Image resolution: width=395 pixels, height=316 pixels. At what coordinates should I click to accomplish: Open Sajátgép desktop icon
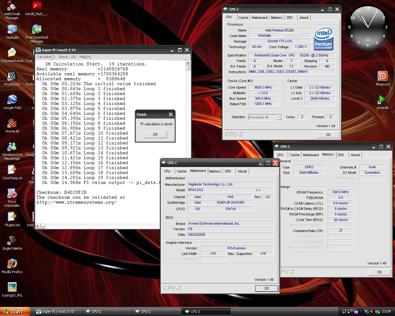[12, 32]
